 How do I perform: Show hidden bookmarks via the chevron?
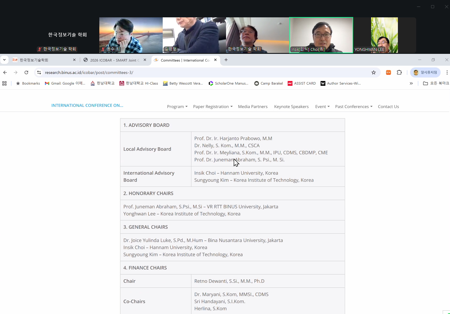[411, 83]
